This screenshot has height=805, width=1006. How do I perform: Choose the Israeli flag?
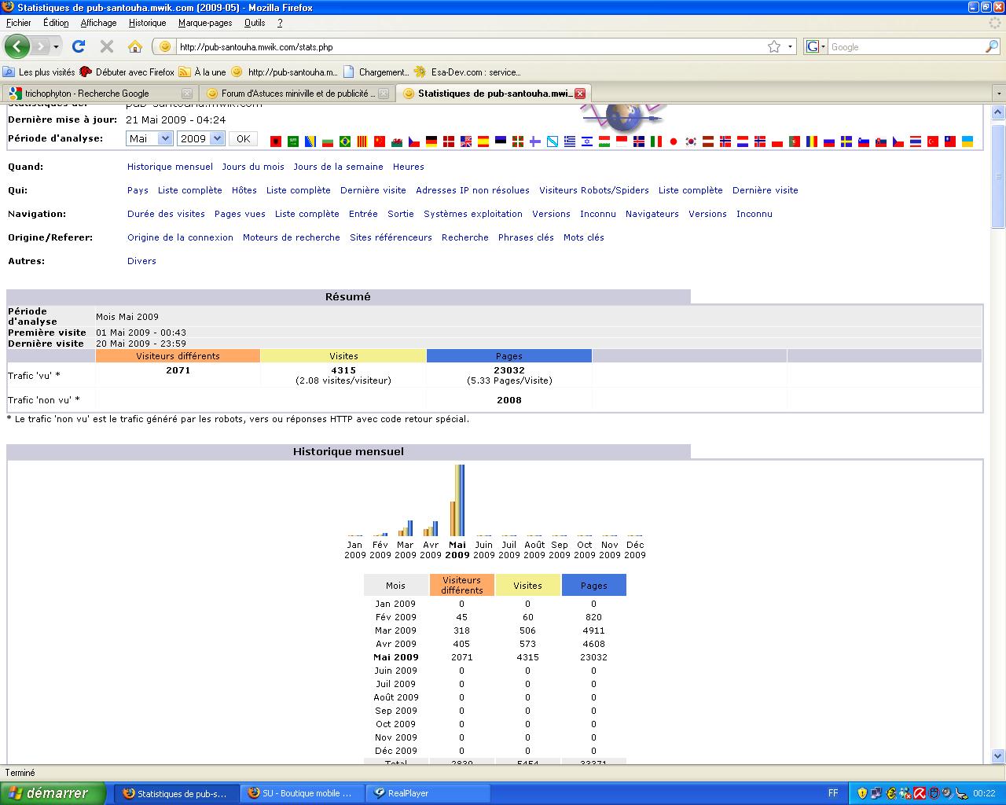[x=587, y=142]
